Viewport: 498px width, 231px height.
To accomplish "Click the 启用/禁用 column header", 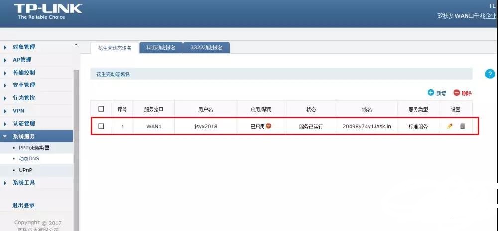I will [261, 109].
